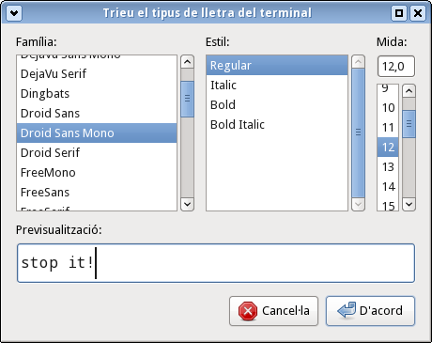
Task: Select size 11 in the size list
Action: tap(388, 128)
